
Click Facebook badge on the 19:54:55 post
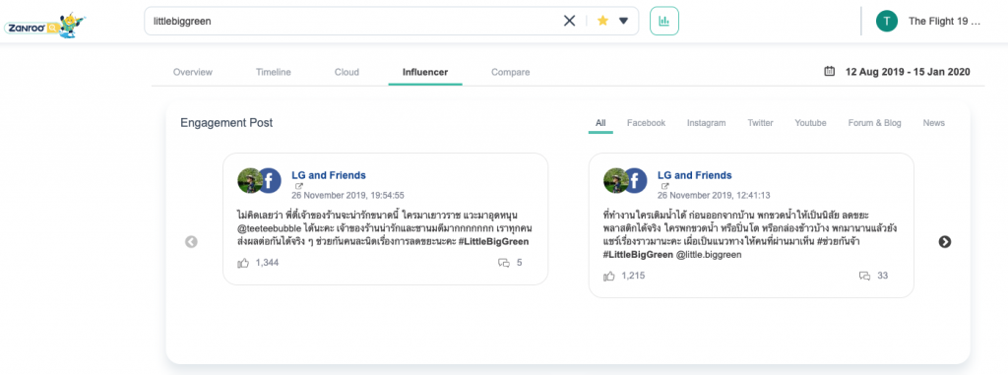[270, 181]
